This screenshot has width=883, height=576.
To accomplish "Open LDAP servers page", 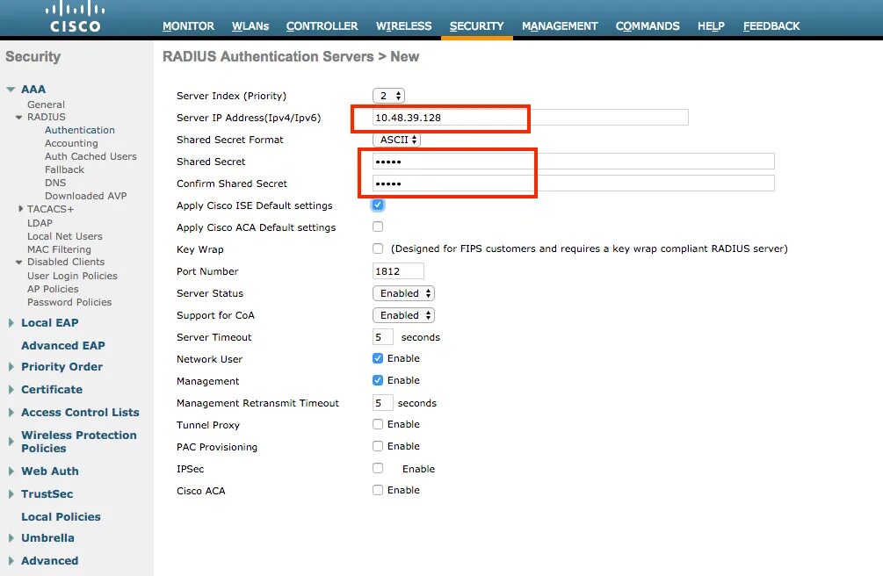I will [40, 223].
